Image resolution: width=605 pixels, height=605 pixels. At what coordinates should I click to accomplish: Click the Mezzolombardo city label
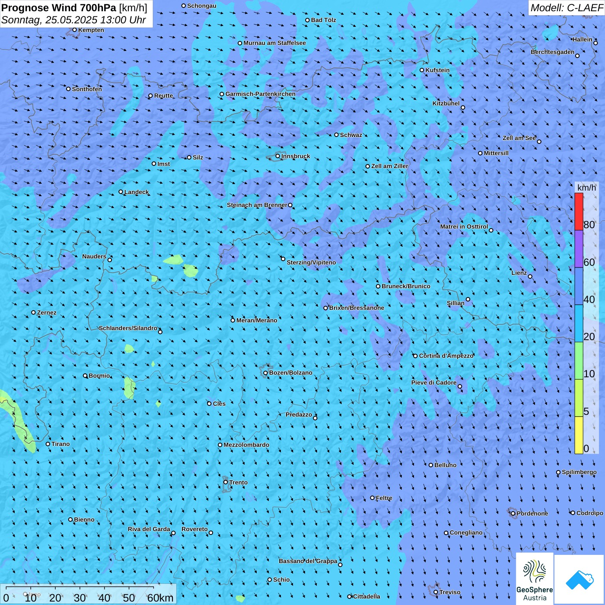click(247, 445)
